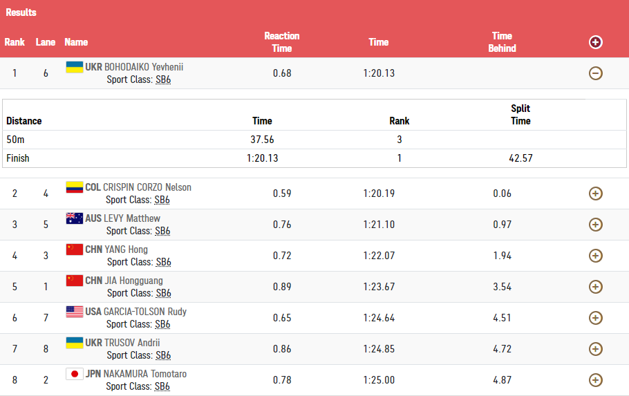Screen dimensions: 629x396
Task: Expand splits for Crispin Corzo Nelson
Action: pyautogui.click(x=595, y=194)
